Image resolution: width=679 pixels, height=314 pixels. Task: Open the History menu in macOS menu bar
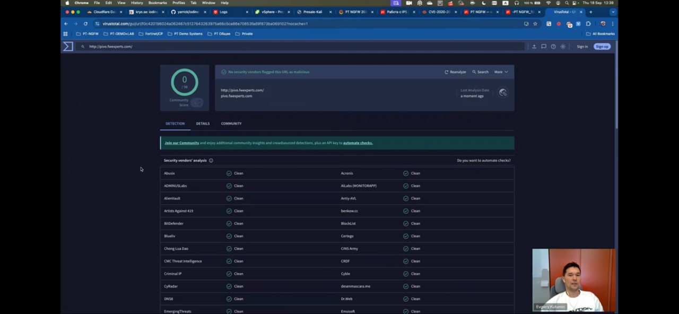[x=137, y=3]
